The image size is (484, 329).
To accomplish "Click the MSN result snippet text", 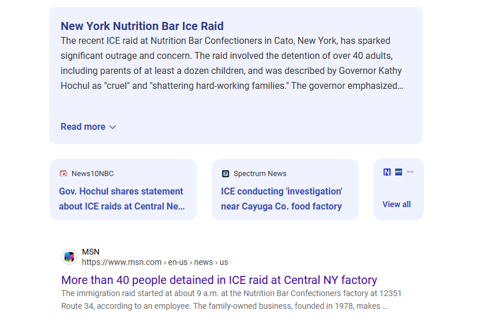I will (231, 300).
